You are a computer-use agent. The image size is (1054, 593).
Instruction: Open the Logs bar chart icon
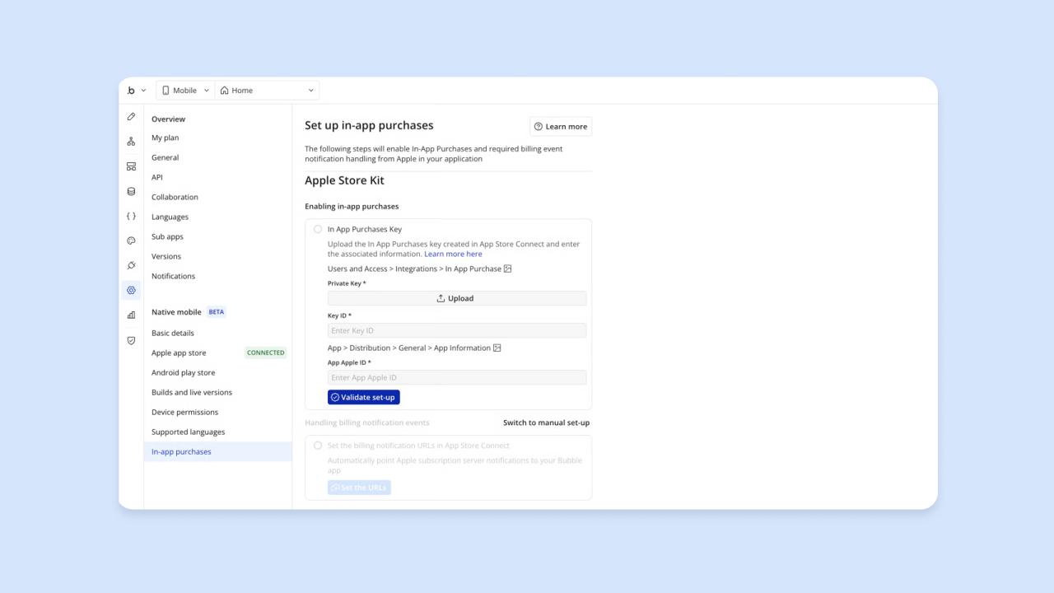(131, 315)
